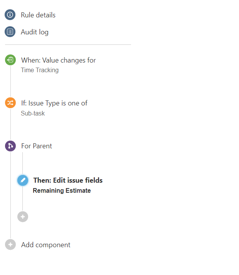Select the For Parent branch label
Image resolution: width=239 pixels, height=275 pixels.
(37, 146)
